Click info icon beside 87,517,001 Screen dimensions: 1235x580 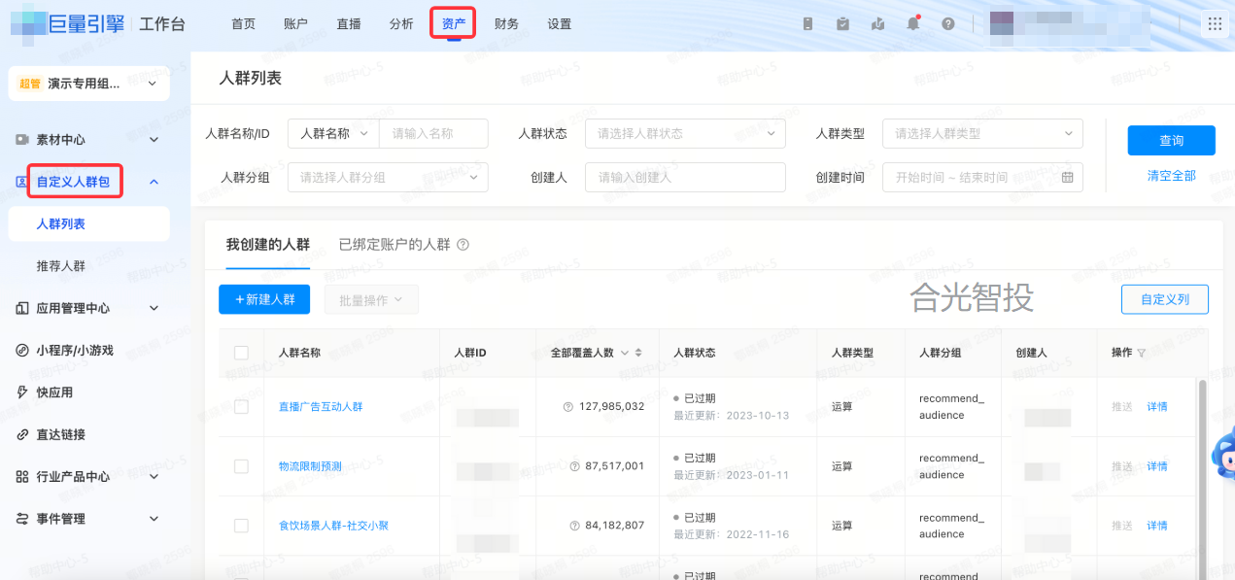click(x=574, y=466)
